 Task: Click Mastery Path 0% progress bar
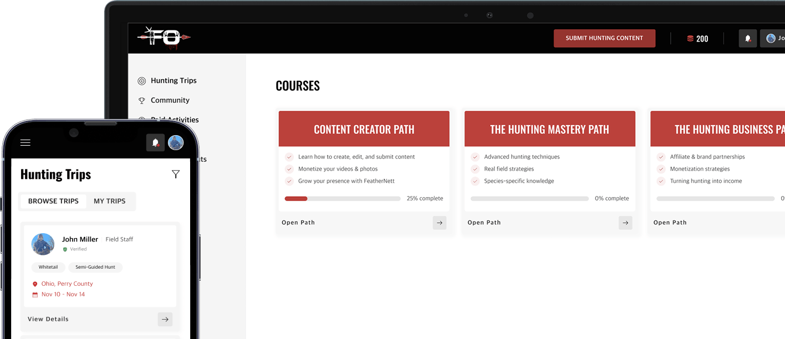(x=529, y=198)
